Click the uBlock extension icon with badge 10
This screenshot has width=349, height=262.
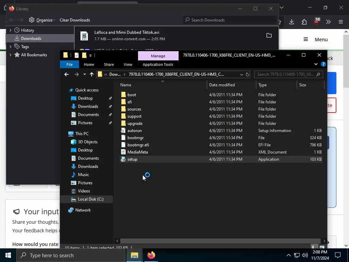(x=316, y=21)
